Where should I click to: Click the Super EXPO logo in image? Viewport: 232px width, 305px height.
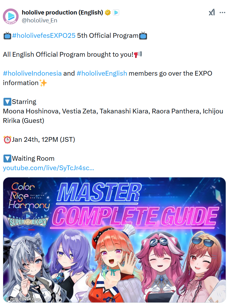27,221
